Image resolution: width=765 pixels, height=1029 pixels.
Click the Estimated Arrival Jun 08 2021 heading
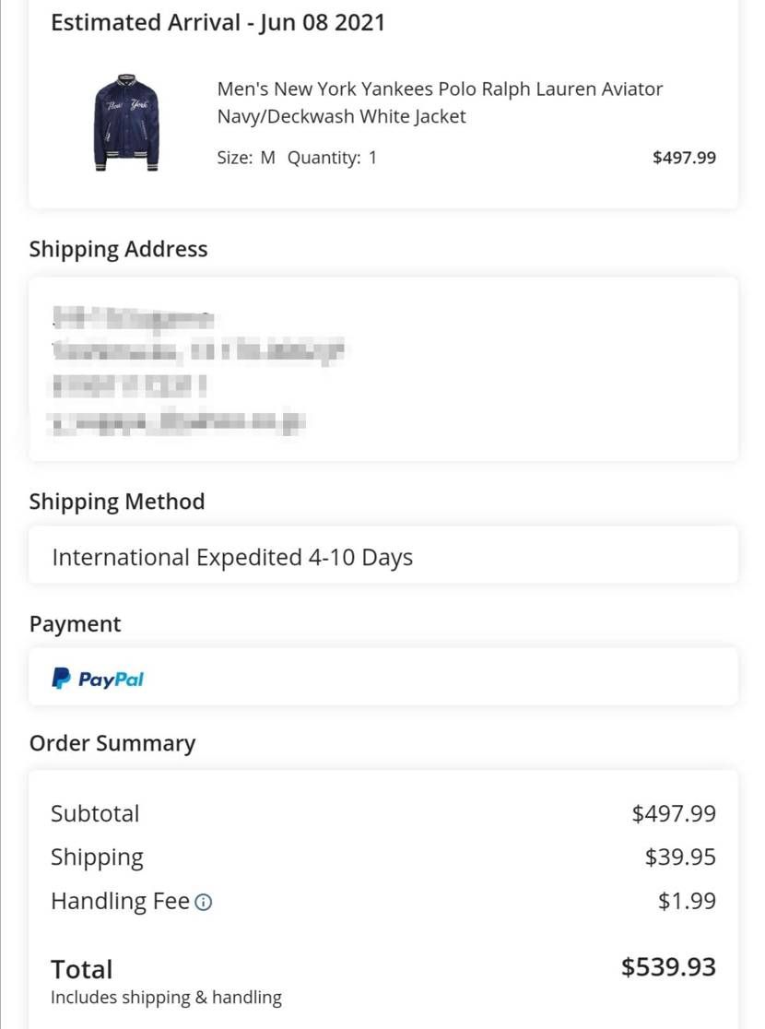(x=218, y=23)
